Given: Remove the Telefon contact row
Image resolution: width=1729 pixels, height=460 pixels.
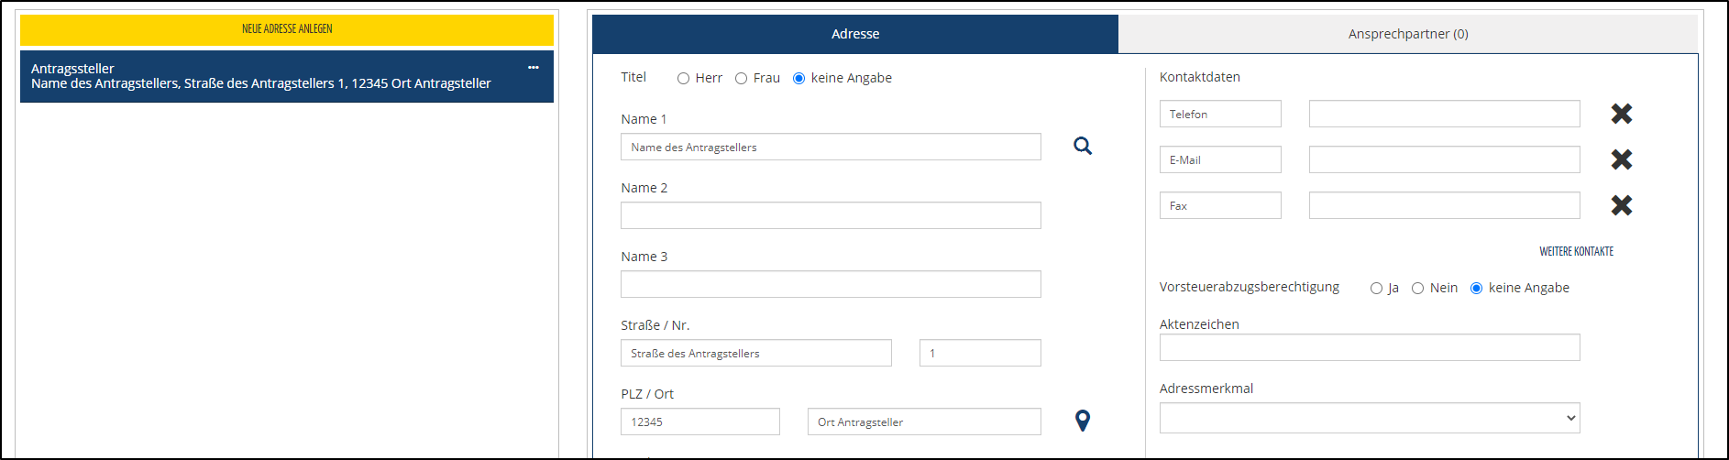Looking at the screenshot, I should tap(1621, 114).
